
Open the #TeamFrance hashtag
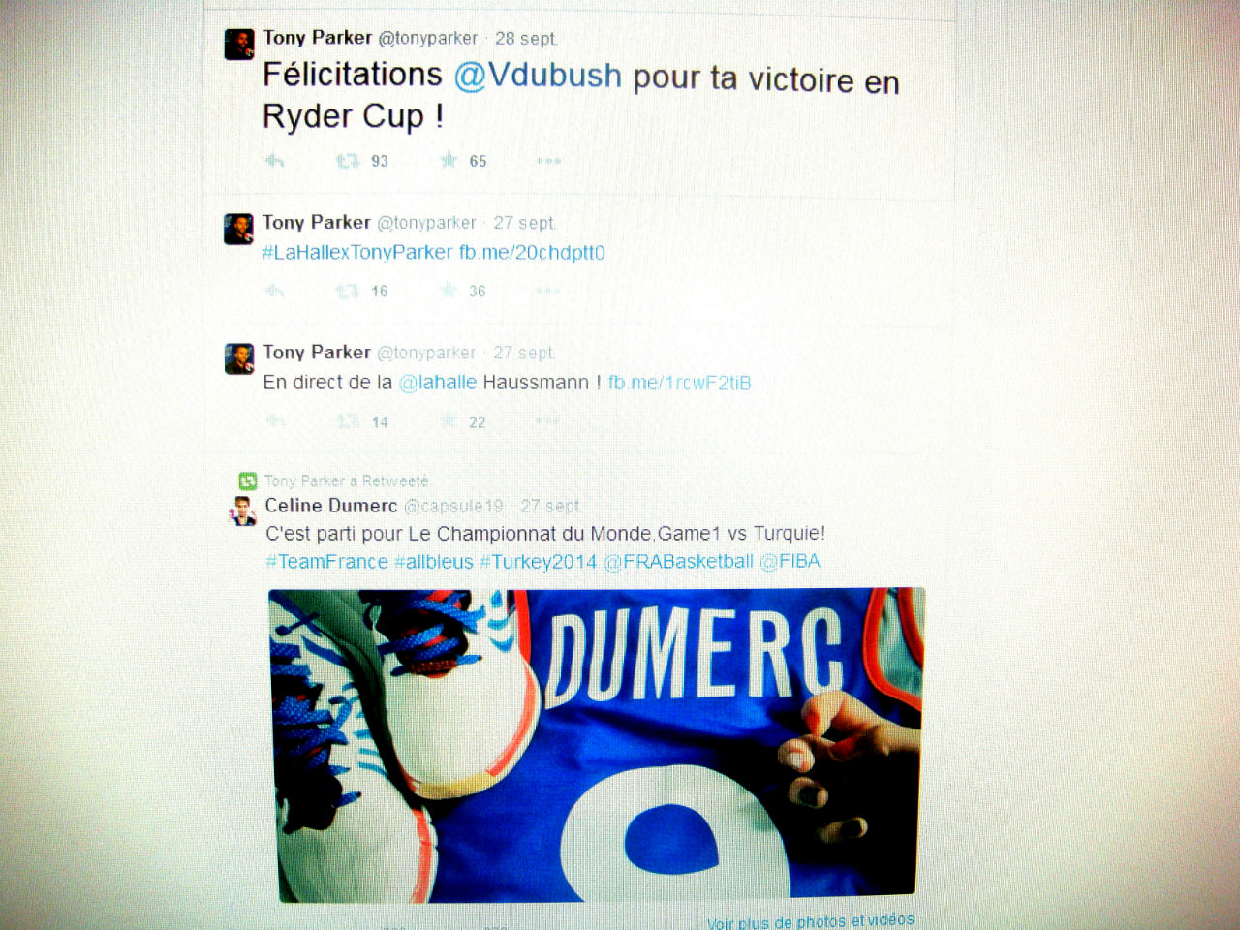coord(326,562)
